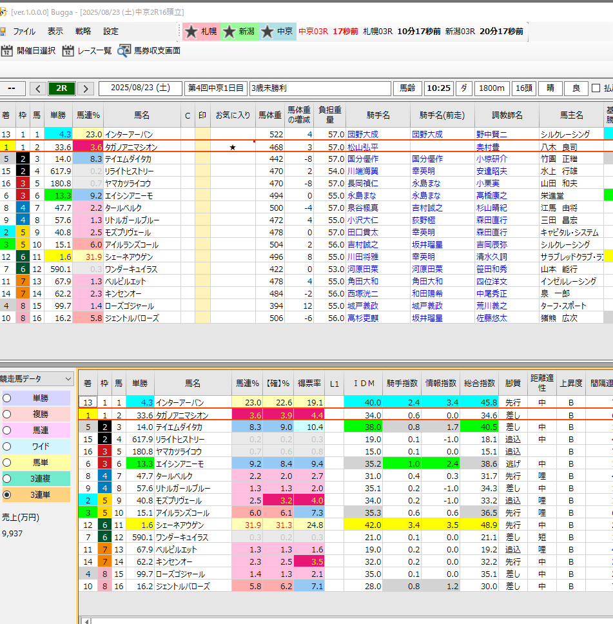Open the レース一覧 race list icon
This screenshot has width=613, height=624.
click(x=68, y=51)
